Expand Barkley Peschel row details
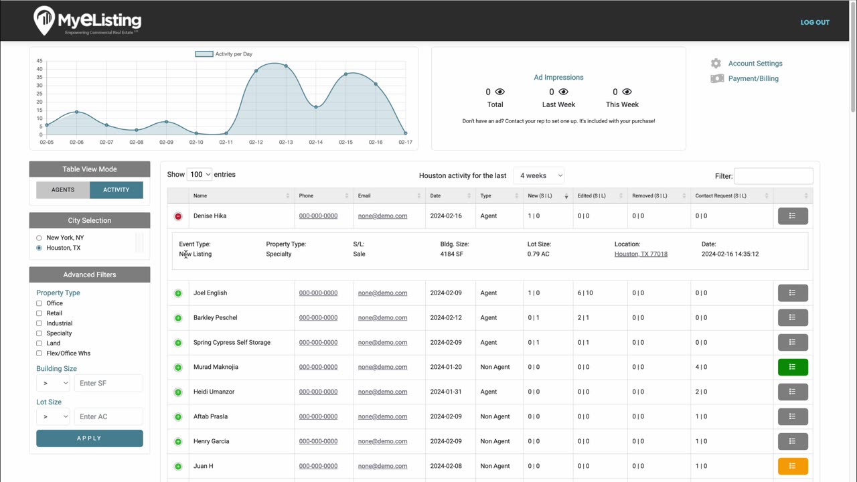857x482 pixels. (178, 318)
